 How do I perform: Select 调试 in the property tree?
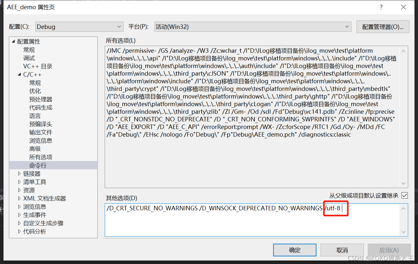pyautogui.click(x=29, y=58)
